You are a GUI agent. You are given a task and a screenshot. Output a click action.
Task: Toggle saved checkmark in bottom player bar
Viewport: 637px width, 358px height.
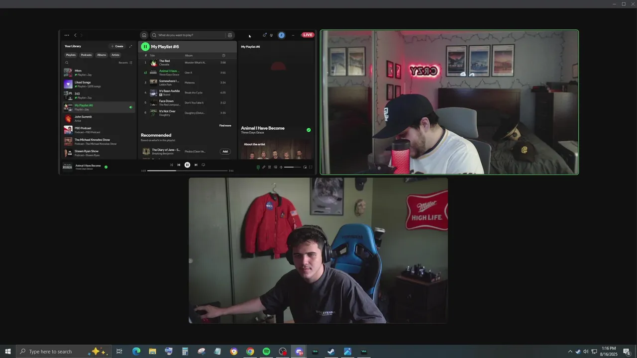106,167
